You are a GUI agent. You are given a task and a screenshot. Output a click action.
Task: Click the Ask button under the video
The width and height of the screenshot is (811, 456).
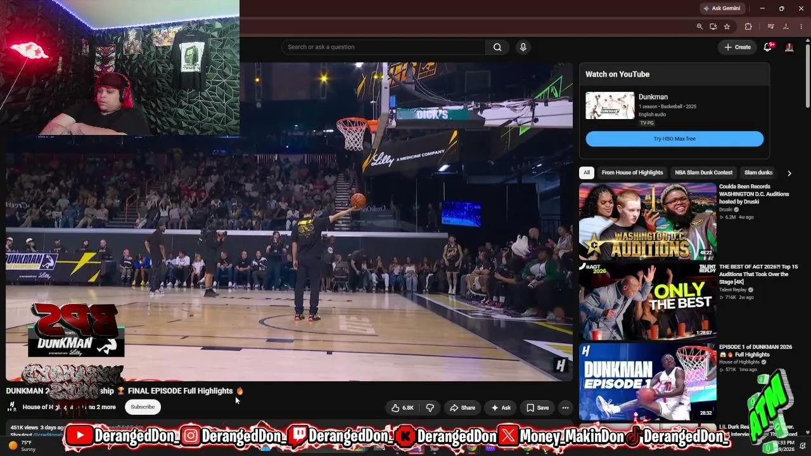point(501,408)
